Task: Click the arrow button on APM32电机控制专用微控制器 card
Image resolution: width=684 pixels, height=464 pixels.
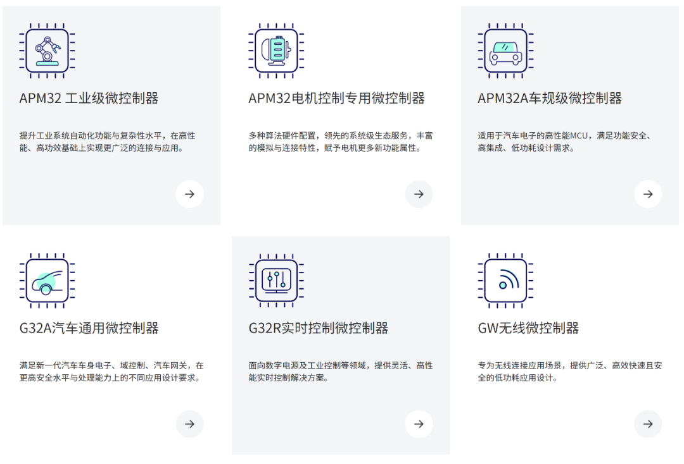Action: (x=419, y=194)
